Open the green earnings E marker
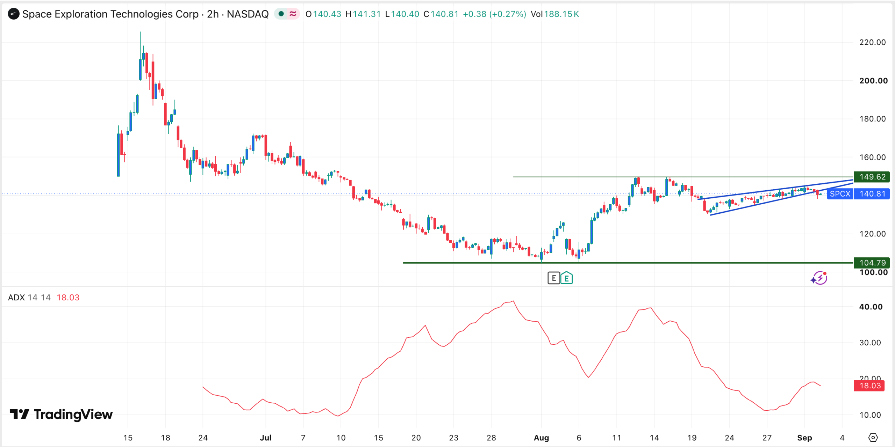 566,278
